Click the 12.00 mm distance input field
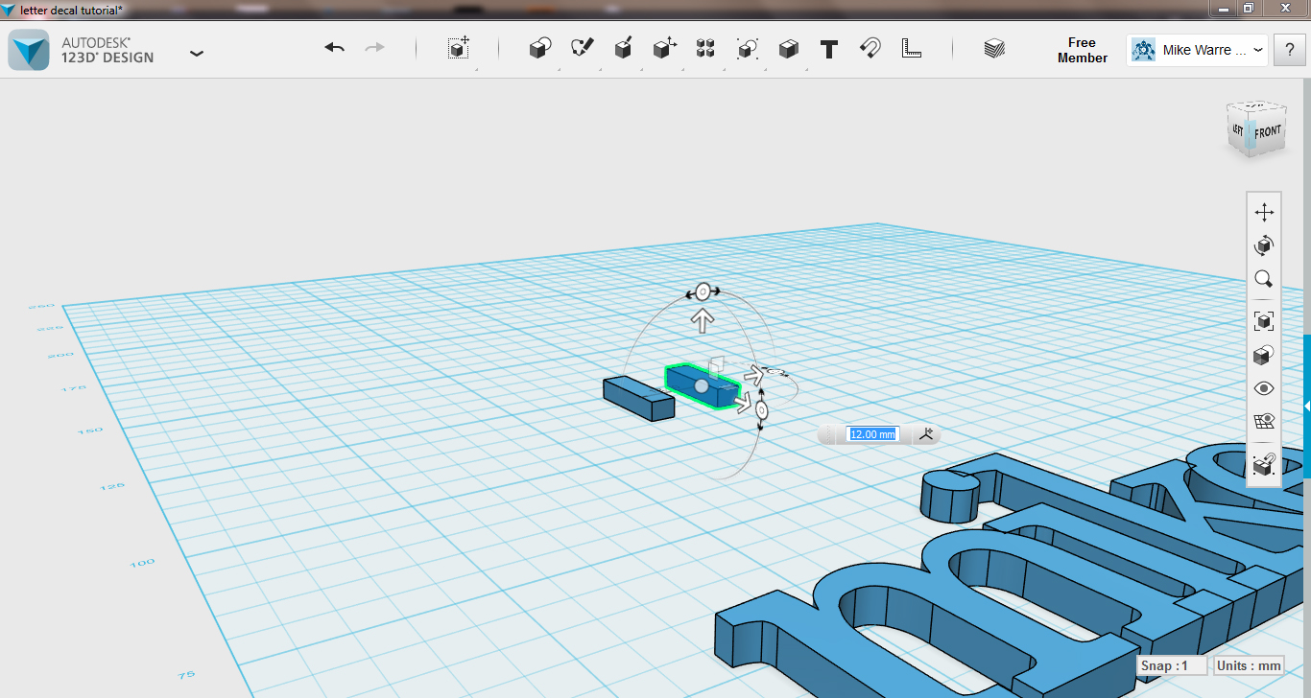The width and height of the screenshot is (1311, 698). coord(872,434)
